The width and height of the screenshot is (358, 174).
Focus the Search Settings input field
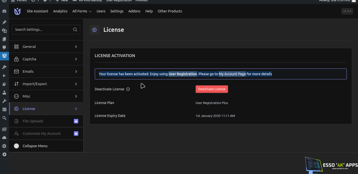(x=42, y=30)
